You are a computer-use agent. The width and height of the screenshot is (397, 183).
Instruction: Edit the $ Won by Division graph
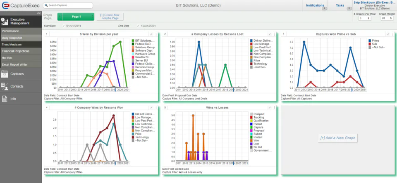[x=151, y=34]
